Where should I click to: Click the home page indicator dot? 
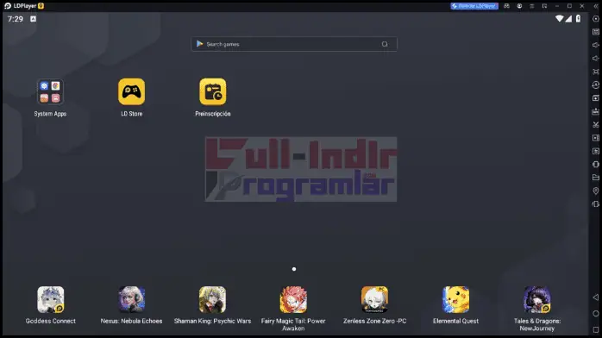pos(294,269)
